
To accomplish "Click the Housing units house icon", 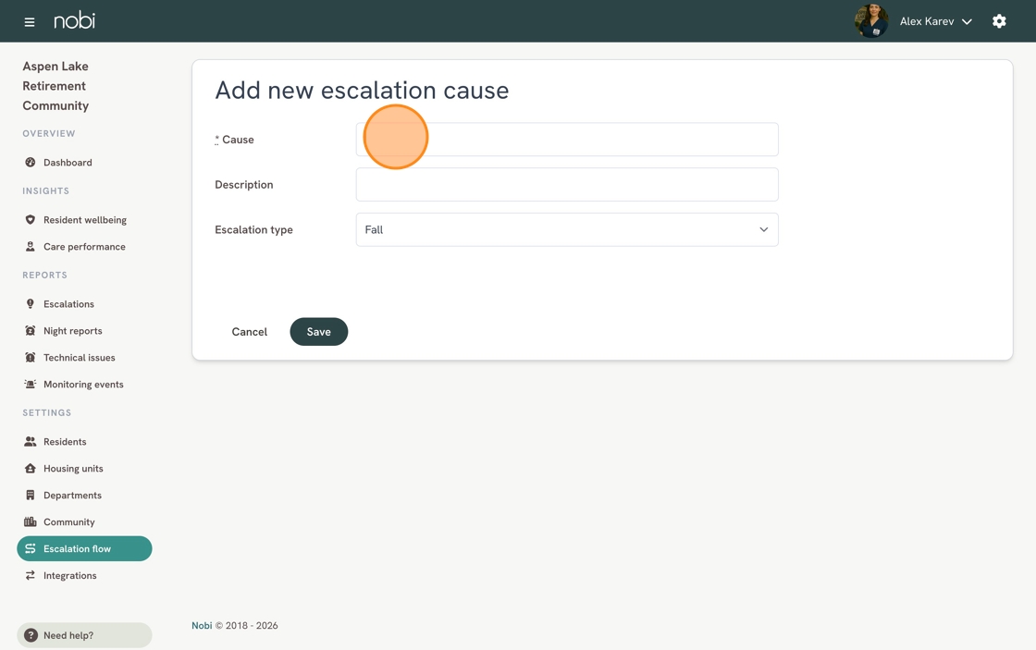I will 31,469.
